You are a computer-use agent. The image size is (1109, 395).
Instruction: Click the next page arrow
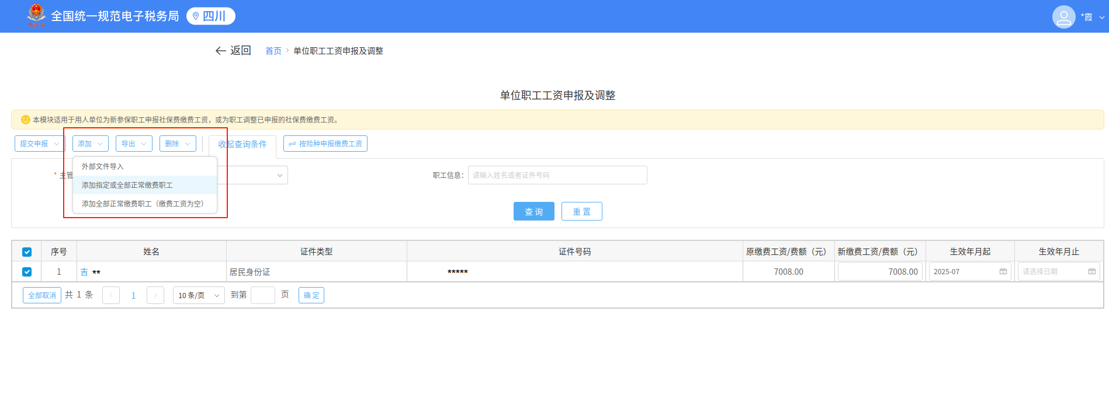pyautogui.click(x=155, y=295)
